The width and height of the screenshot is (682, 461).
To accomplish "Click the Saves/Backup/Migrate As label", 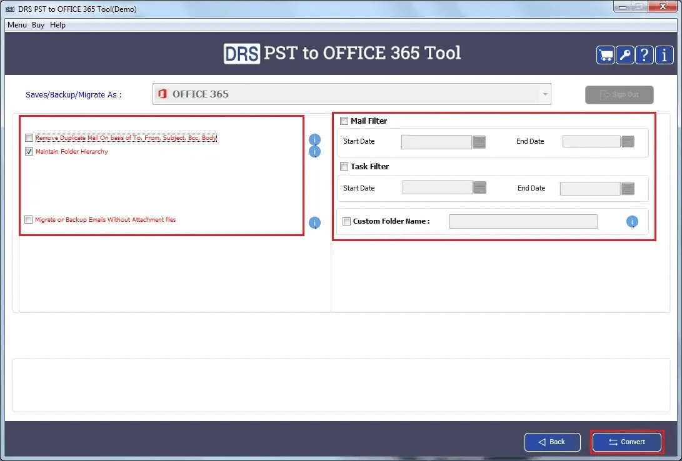I will click(74, 95).
